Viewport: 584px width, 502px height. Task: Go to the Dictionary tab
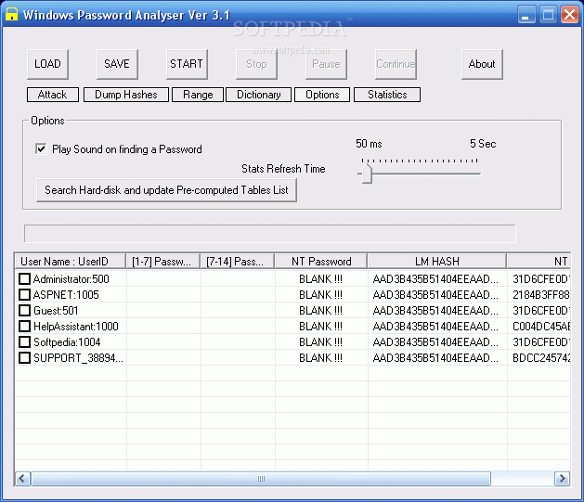point(259,95)
